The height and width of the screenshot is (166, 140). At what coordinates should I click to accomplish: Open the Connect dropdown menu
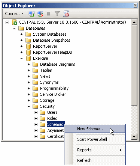(x=14, y=14)
